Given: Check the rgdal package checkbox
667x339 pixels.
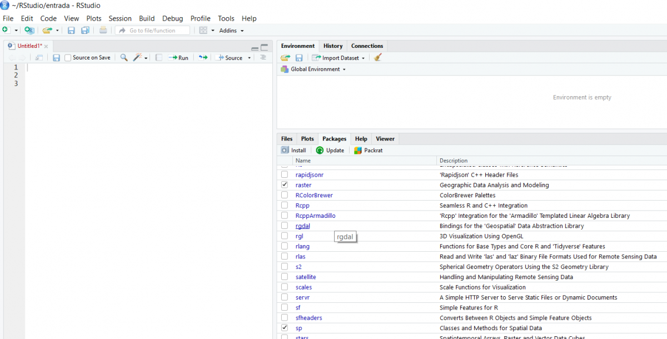Looking at the screenshot, I should 285,226.
